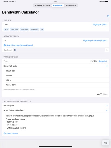This screenshot has height=148, width=111.
Task: Open the Show Tutorial link
Action: (12, 134)
